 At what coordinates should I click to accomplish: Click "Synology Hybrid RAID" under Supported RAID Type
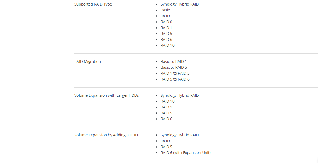180,4
